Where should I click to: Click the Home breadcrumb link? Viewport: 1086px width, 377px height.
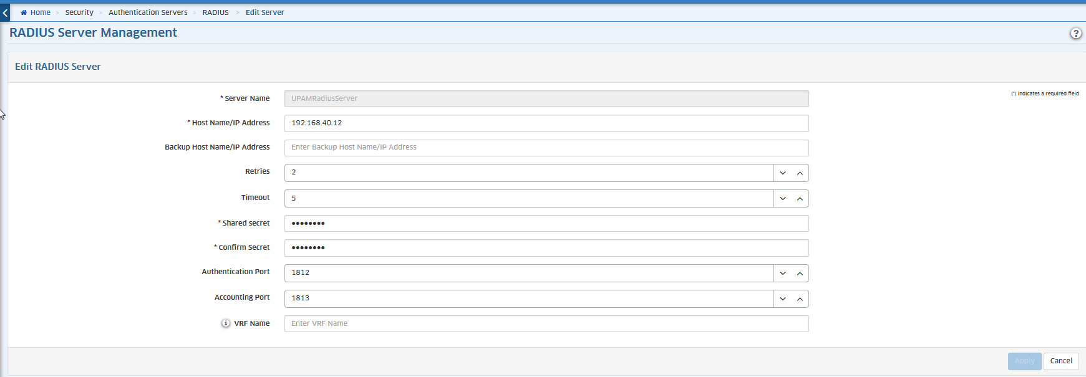point(40,12)
